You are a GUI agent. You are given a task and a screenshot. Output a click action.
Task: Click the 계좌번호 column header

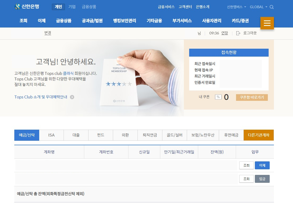pos(106,152)
